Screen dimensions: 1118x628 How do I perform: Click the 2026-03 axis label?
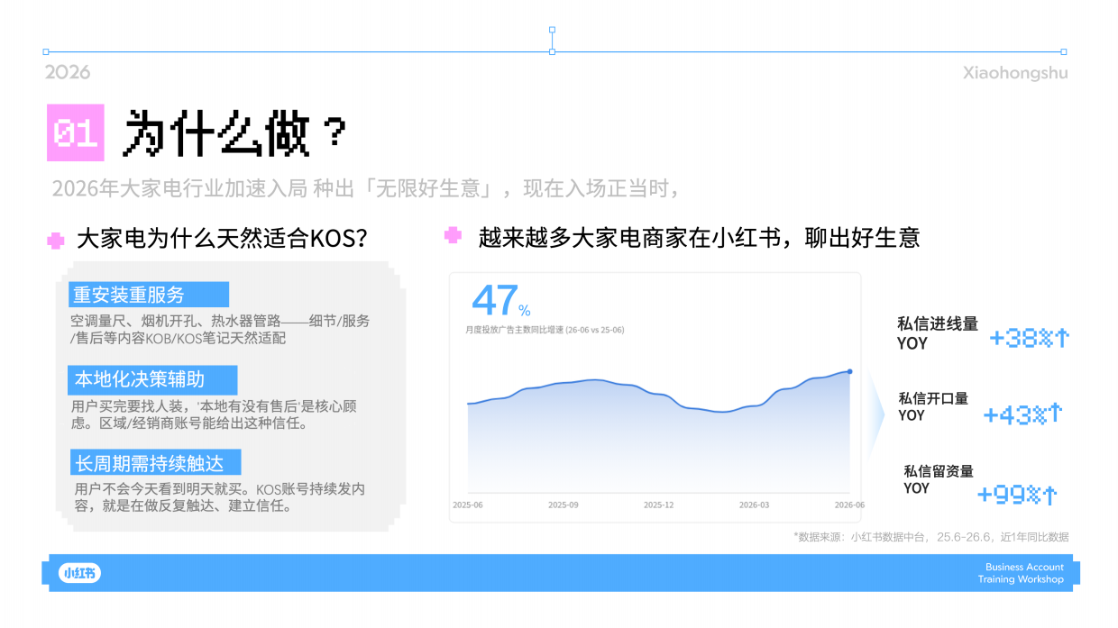tap(754, 505)
